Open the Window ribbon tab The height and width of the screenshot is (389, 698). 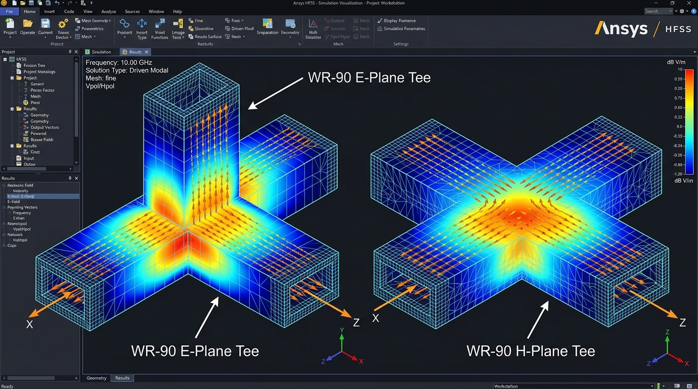pos(156,11)
